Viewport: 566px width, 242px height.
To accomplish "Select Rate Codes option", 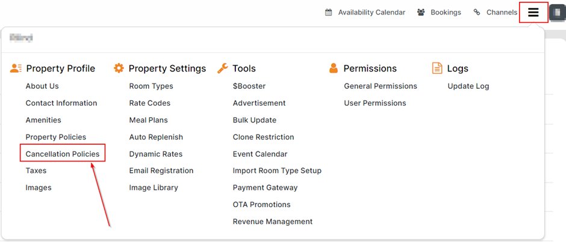I will pyautogui.click(x=150, y=103).
